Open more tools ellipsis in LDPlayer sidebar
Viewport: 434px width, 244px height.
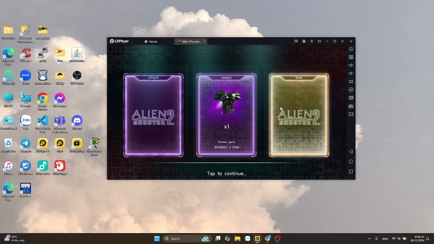(x=351, y=114)
